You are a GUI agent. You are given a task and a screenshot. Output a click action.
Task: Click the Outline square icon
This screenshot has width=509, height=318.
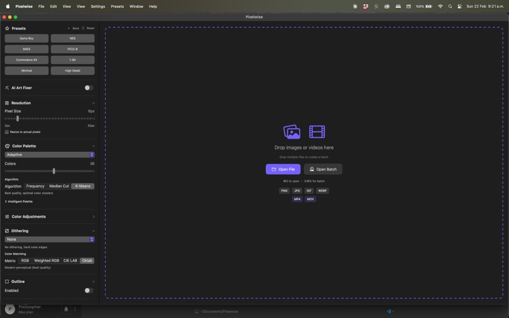point(7,281)
